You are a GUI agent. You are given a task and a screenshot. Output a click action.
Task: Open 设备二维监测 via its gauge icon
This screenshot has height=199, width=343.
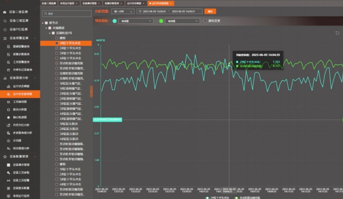tap(5, 12)
